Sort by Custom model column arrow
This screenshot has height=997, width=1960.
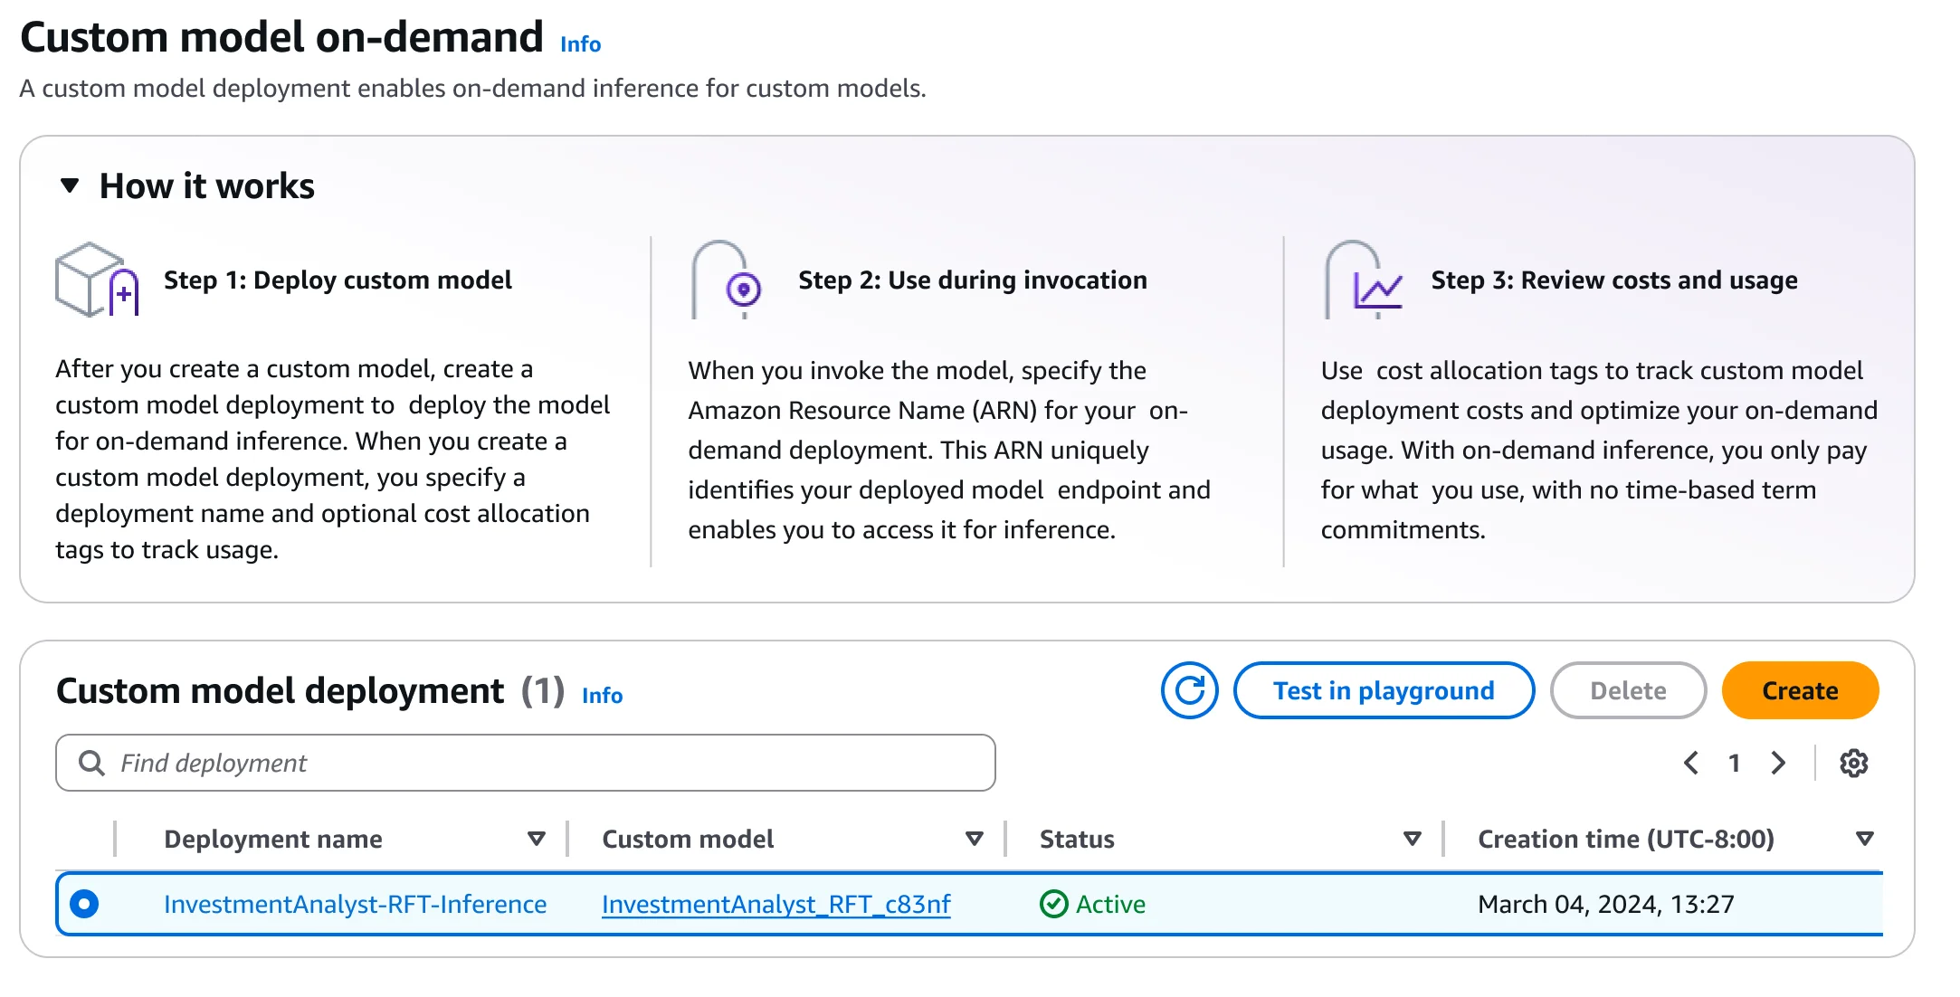click(974, 840)
